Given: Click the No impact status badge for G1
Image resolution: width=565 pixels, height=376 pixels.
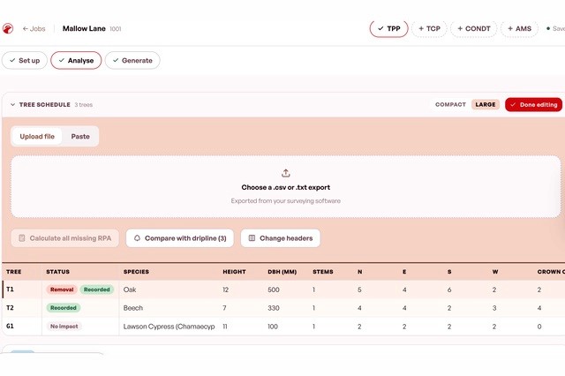Looking at the screenshot, I should click(64, 327).
